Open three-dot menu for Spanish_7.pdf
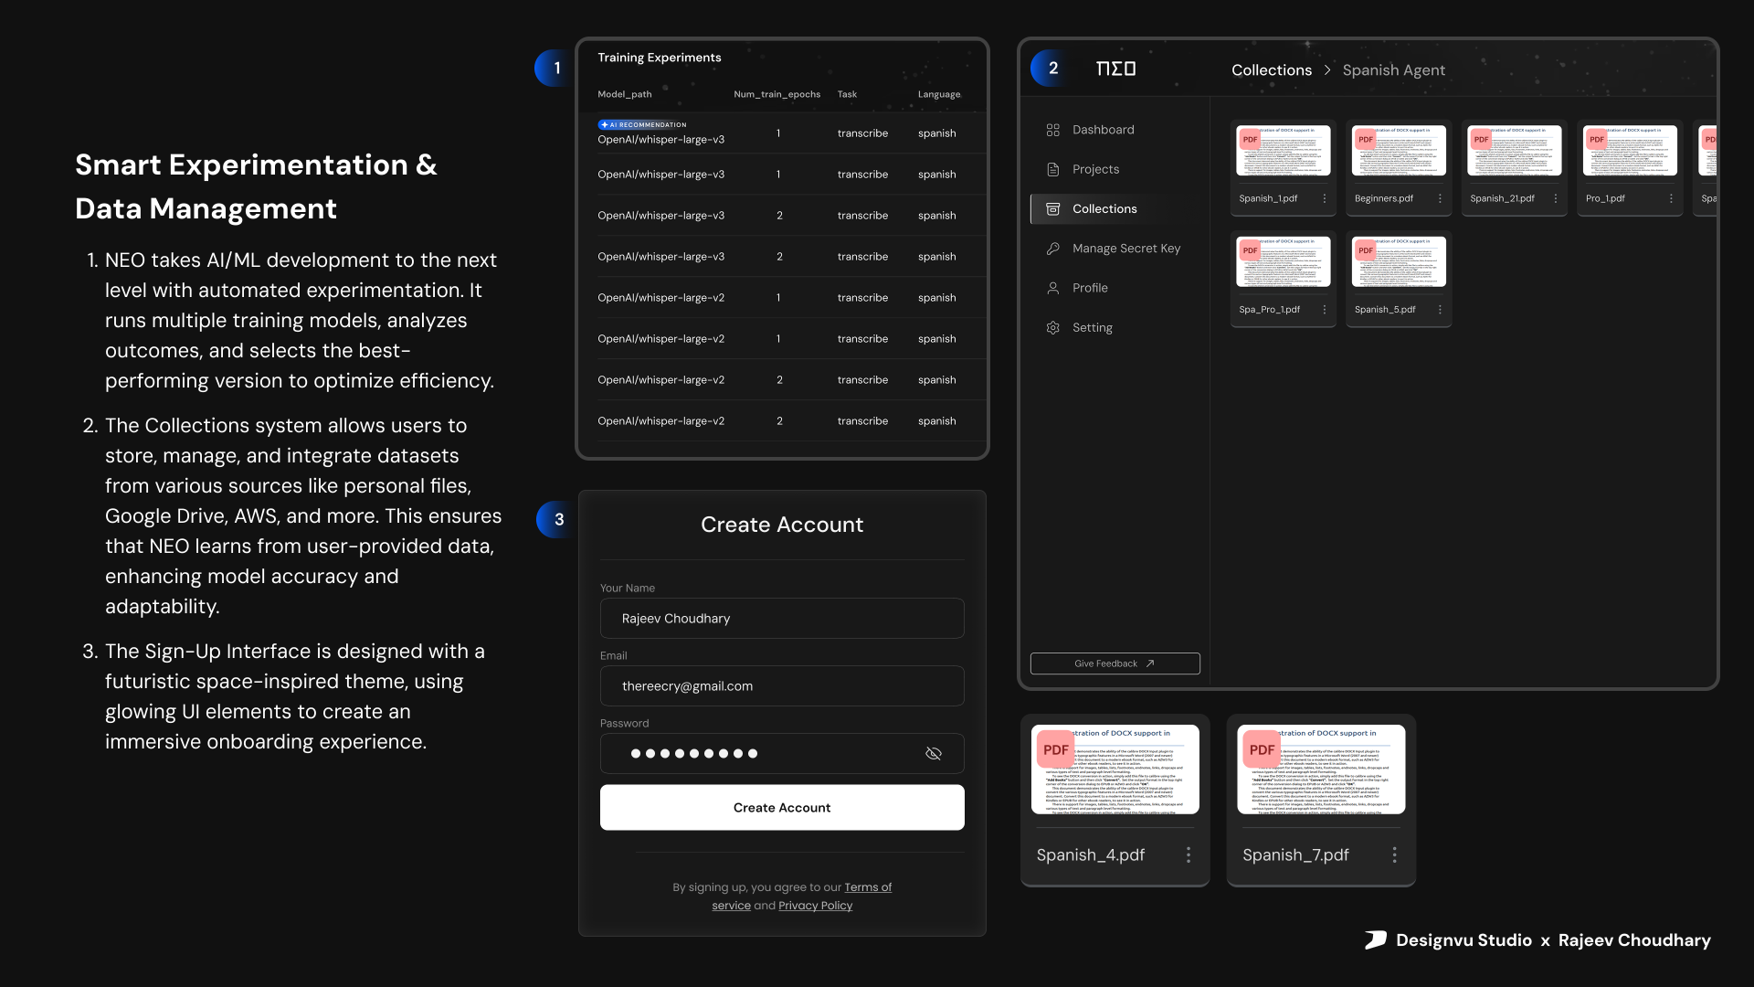This screenshot has width=1754, height=987. (x=1394, y=854)
